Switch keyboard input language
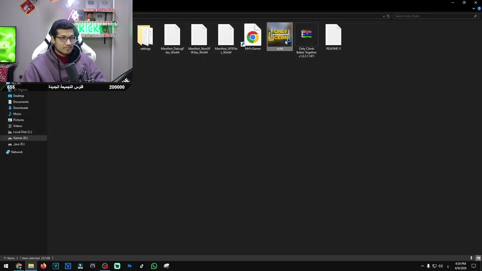The height and width of the screenshot is (271, 482). (448, 266)
